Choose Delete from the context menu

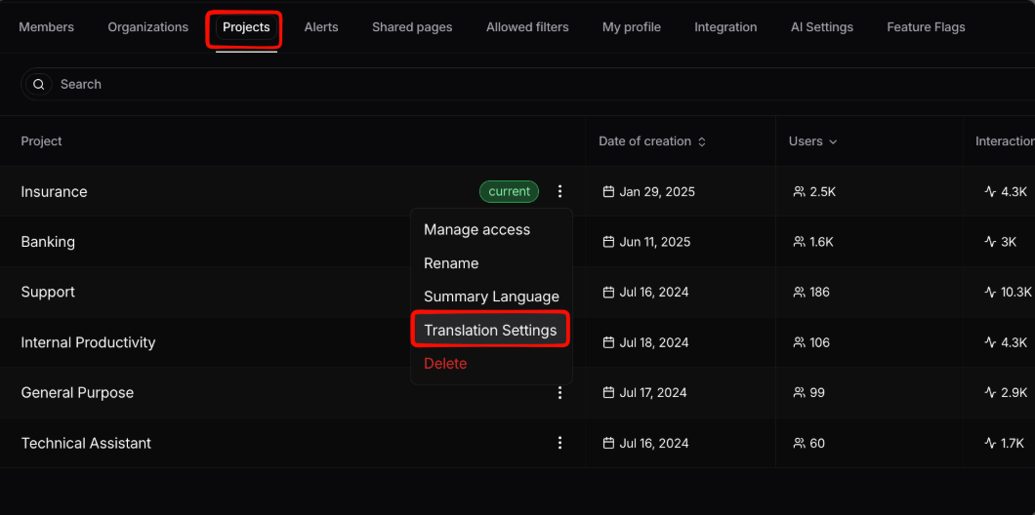[x=491, y=364]
